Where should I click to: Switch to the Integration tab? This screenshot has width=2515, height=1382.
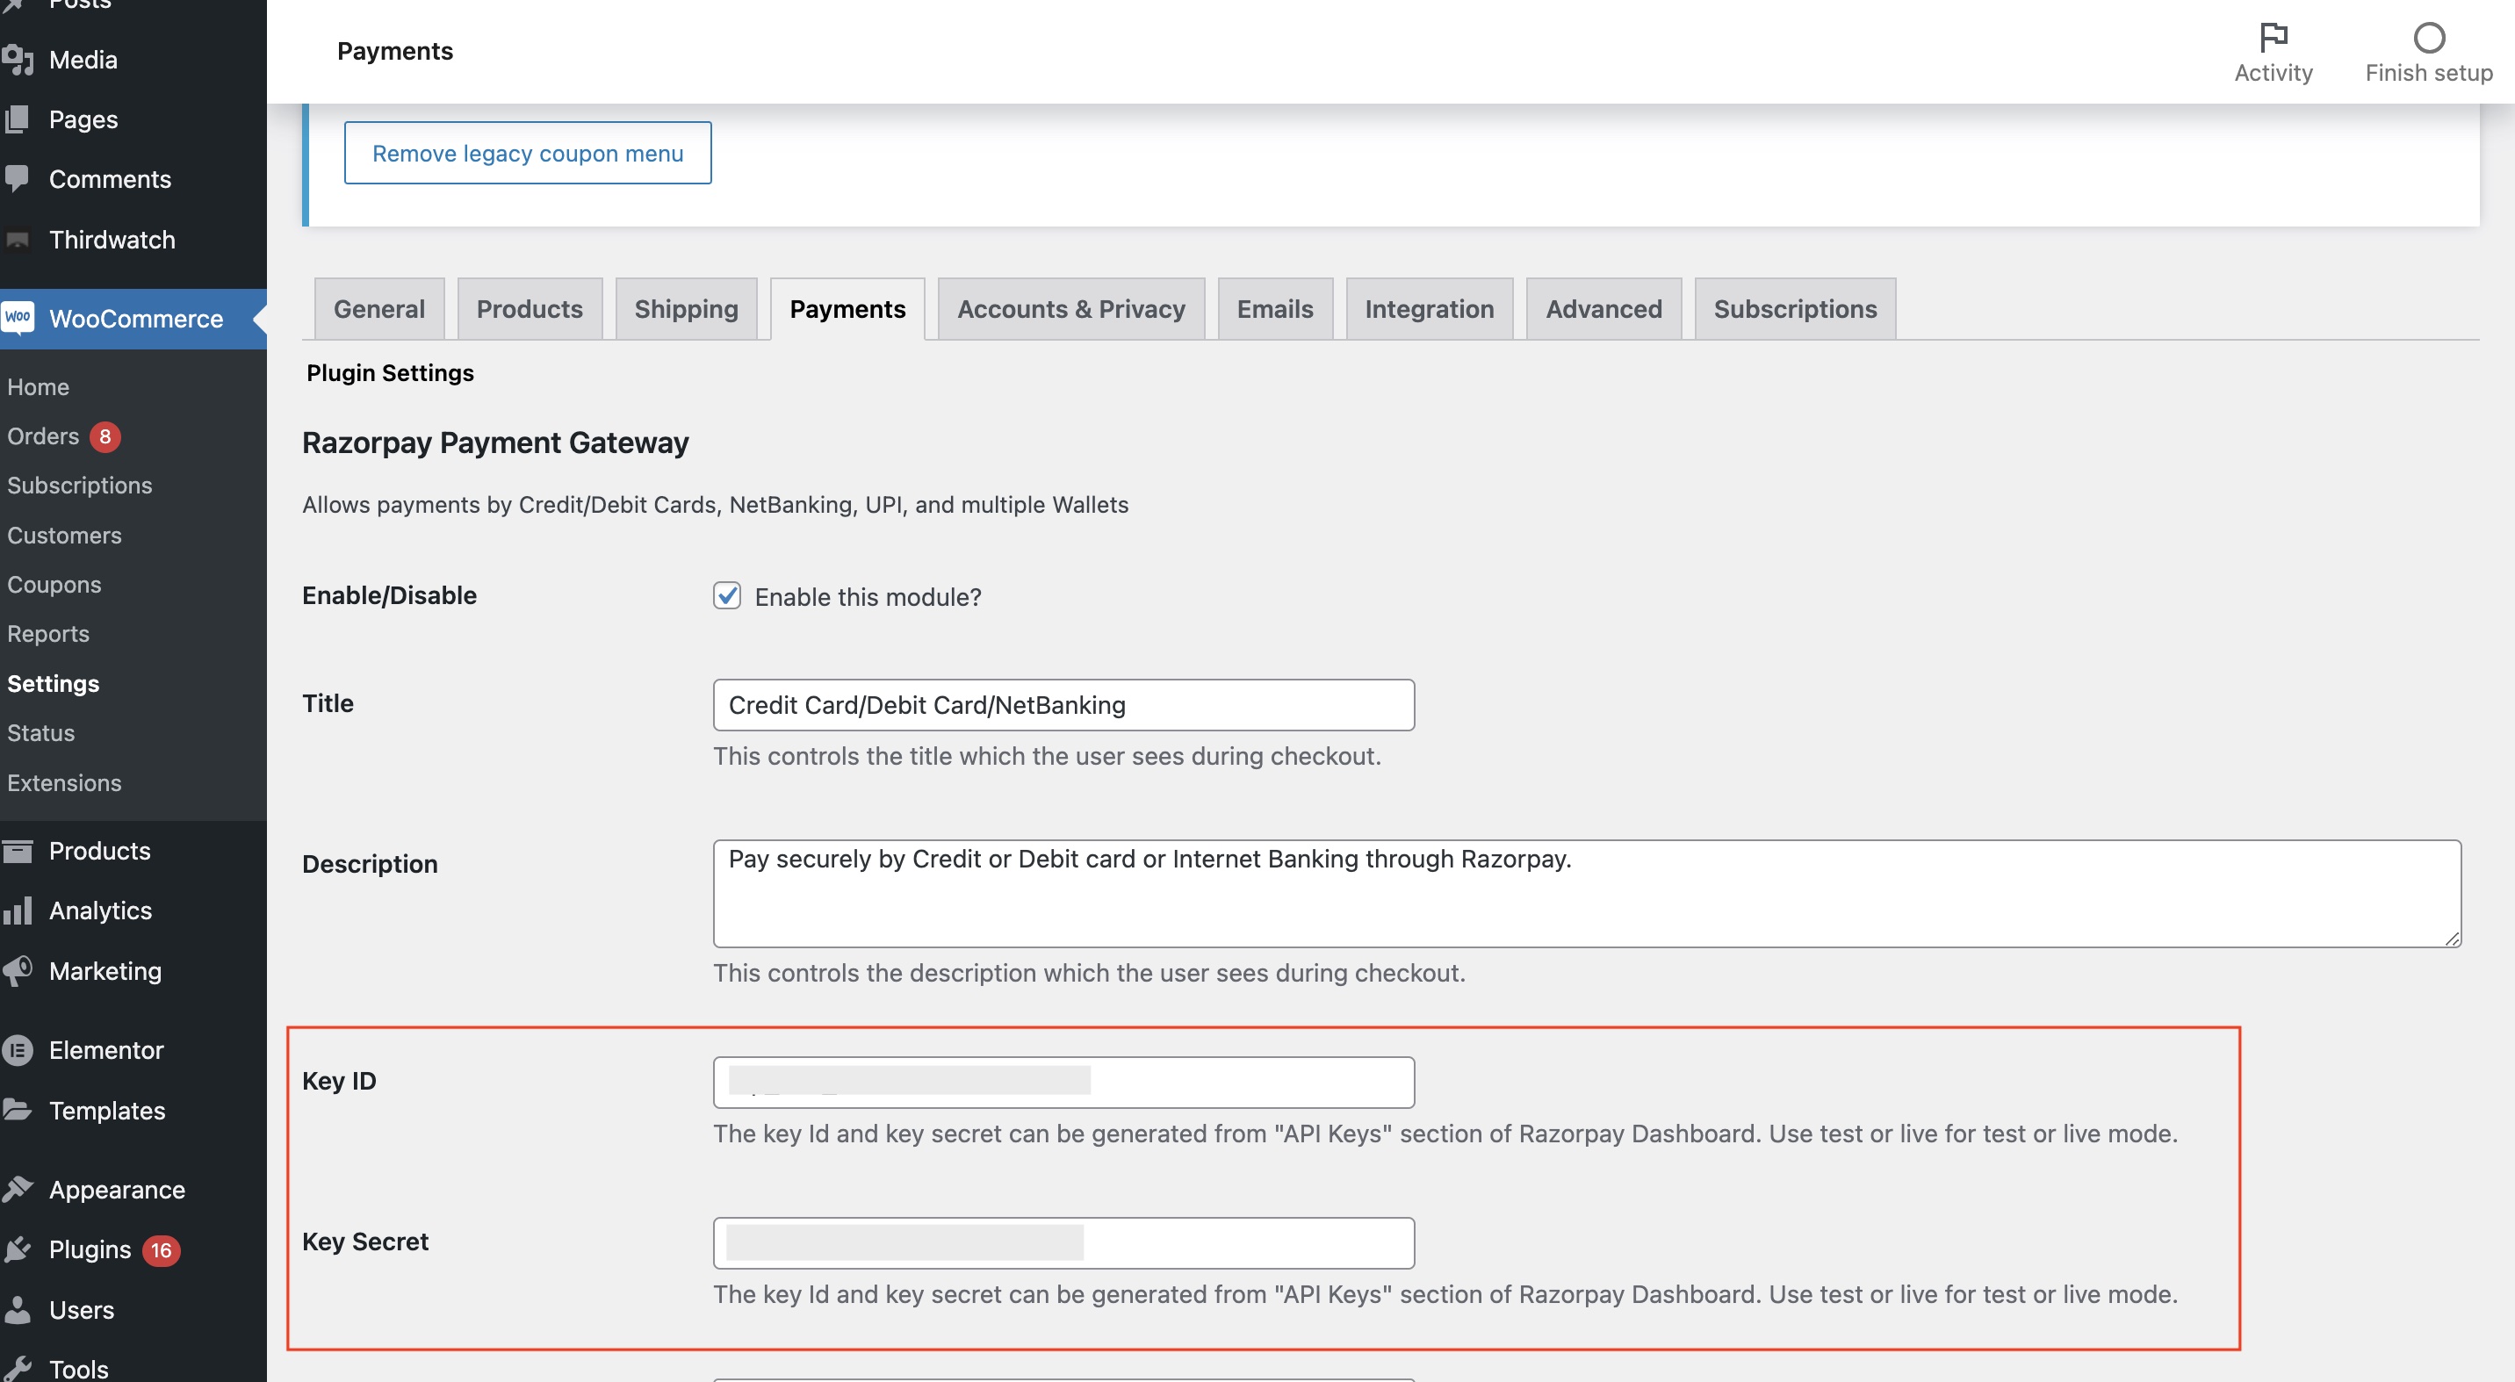(1429, 308)
